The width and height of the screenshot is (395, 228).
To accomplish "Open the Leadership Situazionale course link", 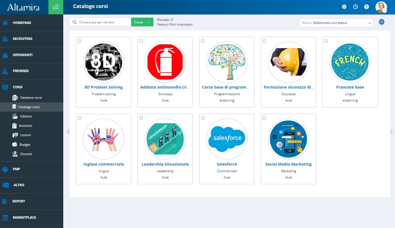I will [165, 164].
